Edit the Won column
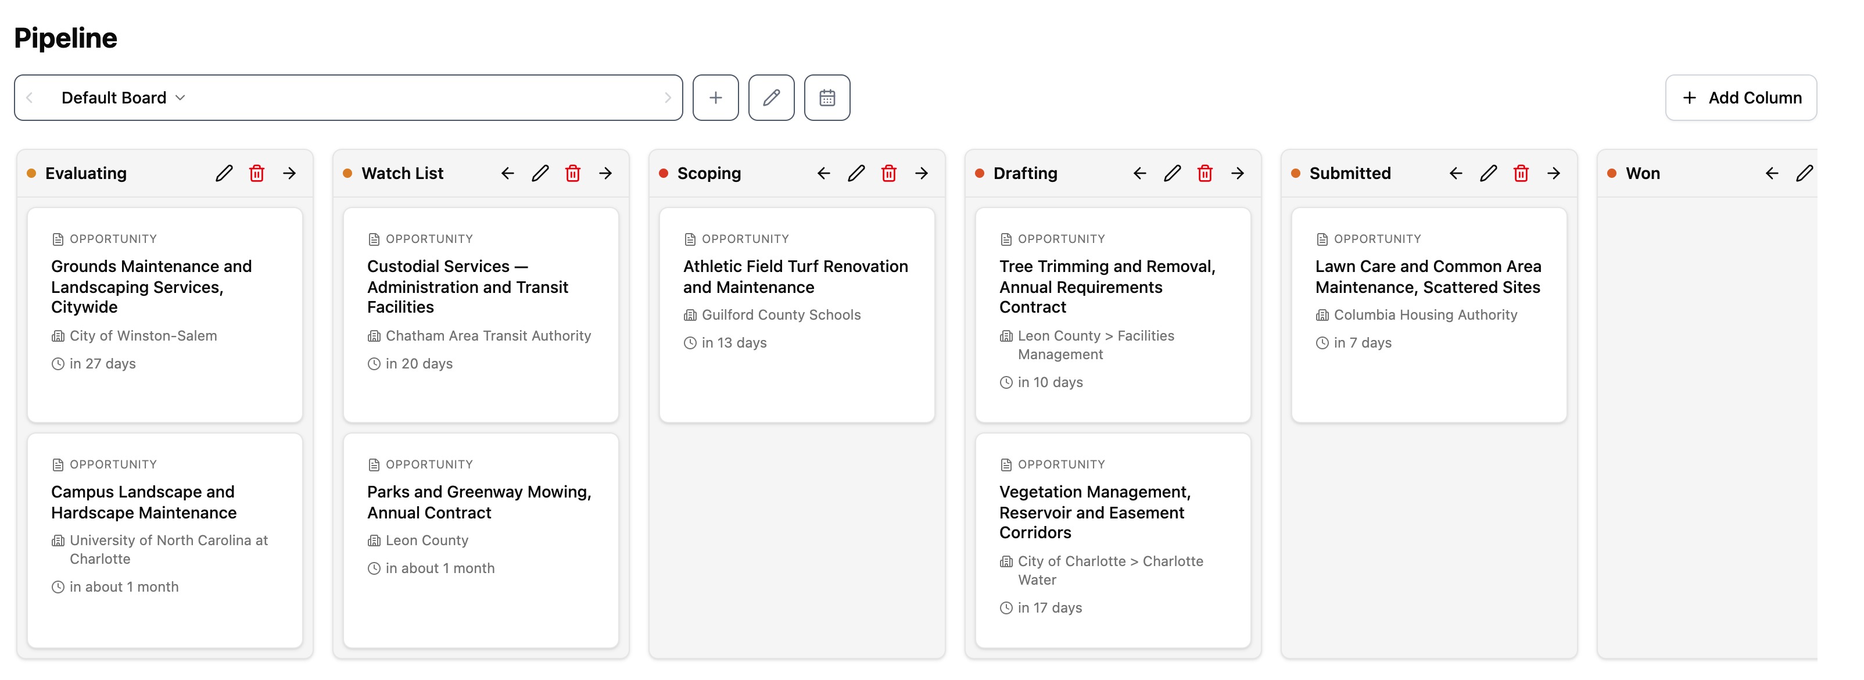This screenshot has height=680, width=1864. pyautogui.click(x=1805, y=174)
